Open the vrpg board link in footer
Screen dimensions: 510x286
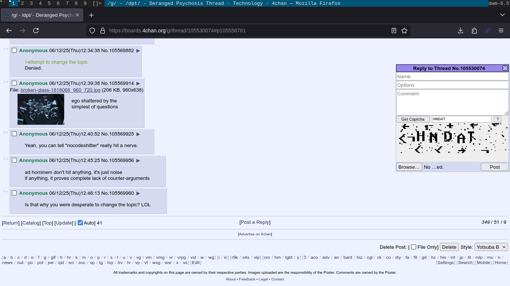click(x=181, y=257)
